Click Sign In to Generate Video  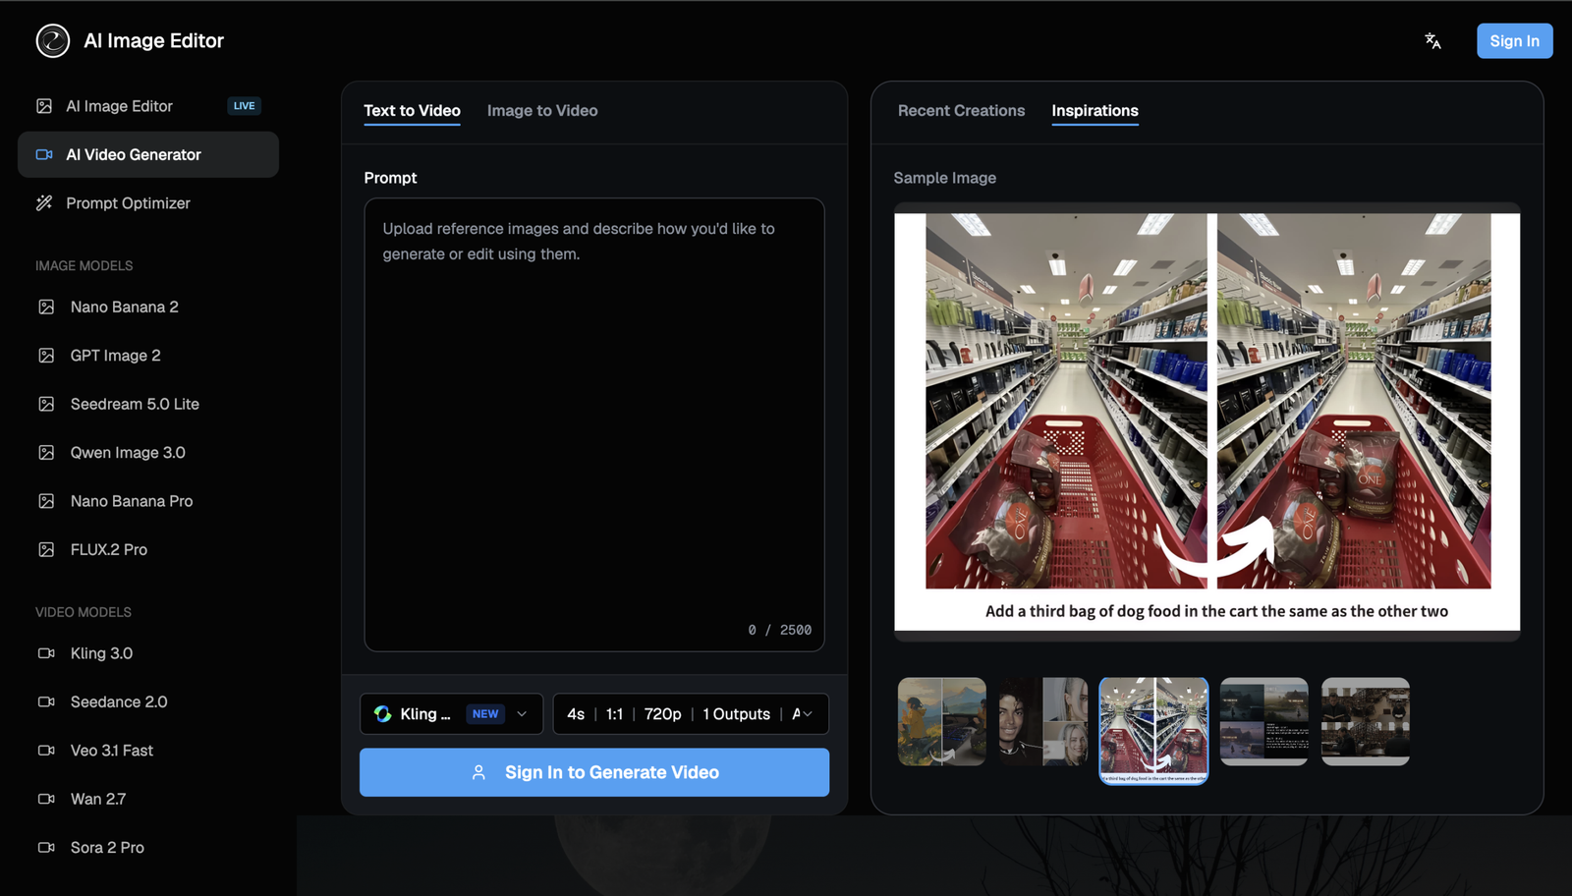(x=594, y=772)
